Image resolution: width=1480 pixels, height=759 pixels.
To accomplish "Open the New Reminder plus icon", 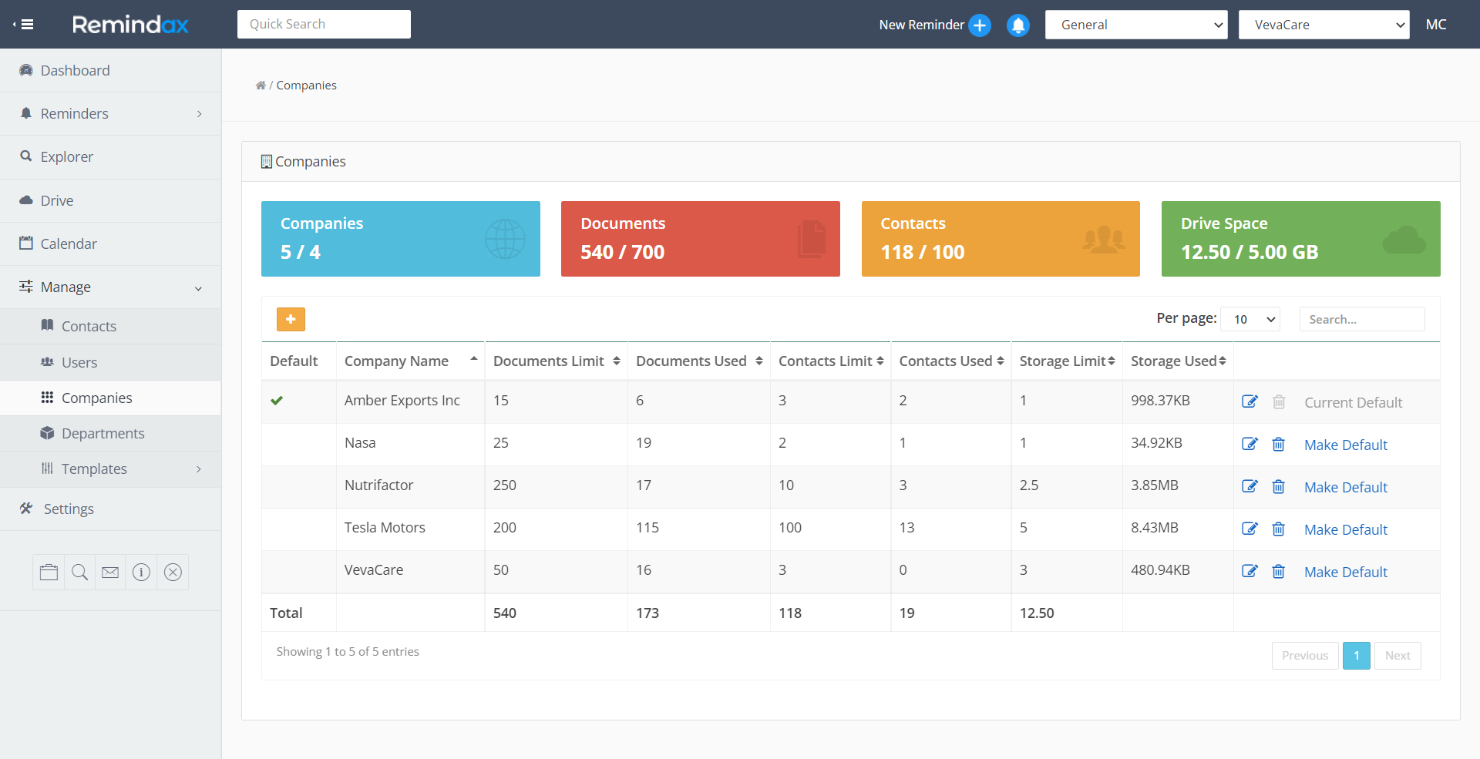I will [979, 25].
